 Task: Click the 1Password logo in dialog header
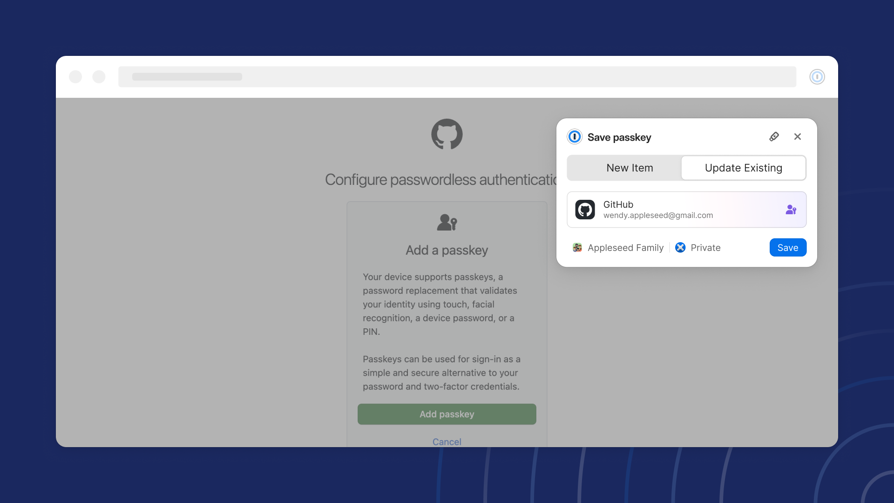click(x=575, y=136)
